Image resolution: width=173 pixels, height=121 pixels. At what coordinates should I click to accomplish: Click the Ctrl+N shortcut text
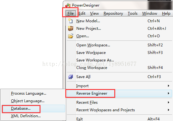click(x=154, y=21)
